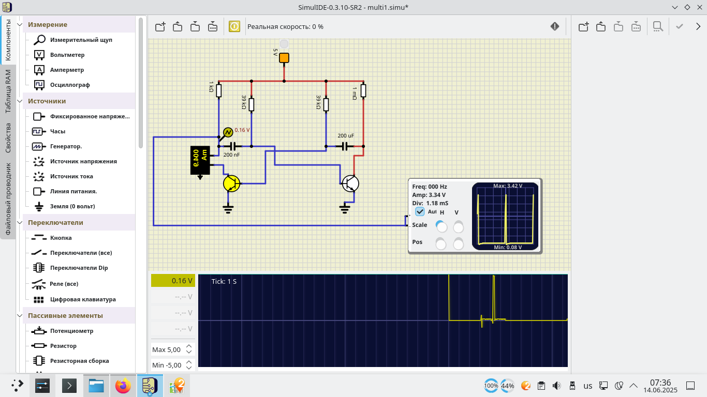
Task: Click the save circuit as icon with dots
Action: [213, 26]
